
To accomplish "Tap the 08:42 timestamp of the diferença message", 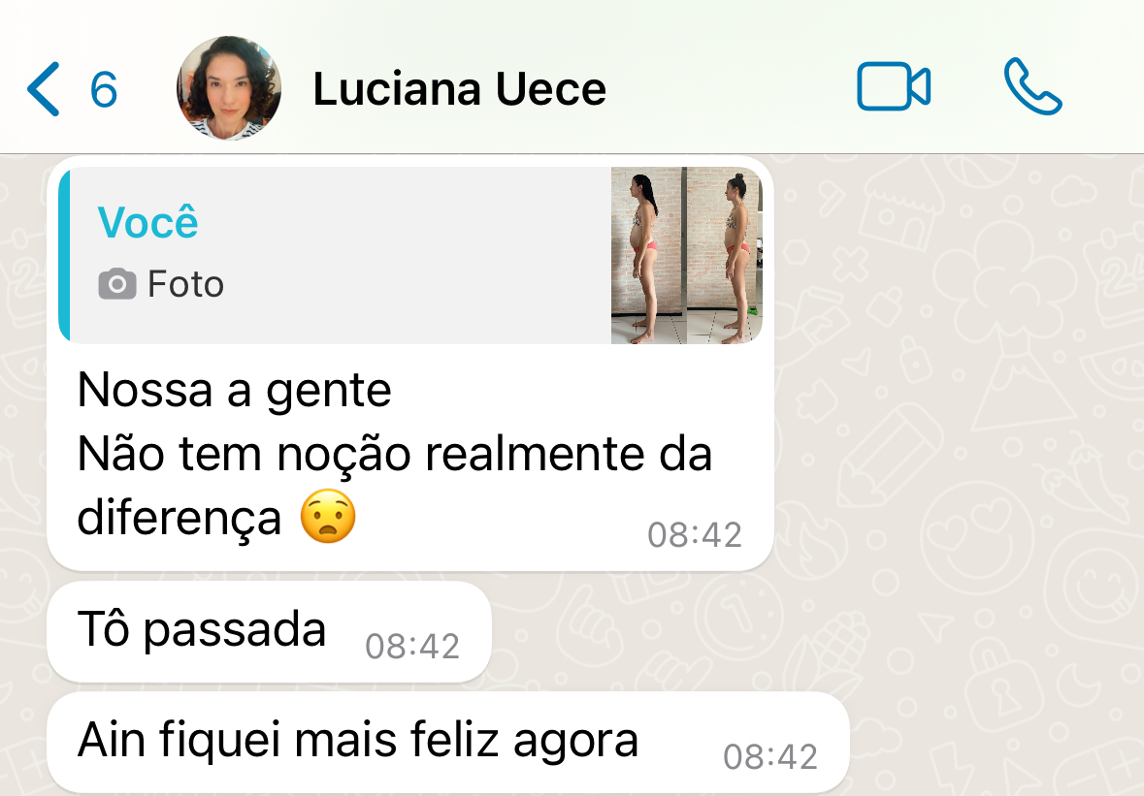I will point(695,534).
